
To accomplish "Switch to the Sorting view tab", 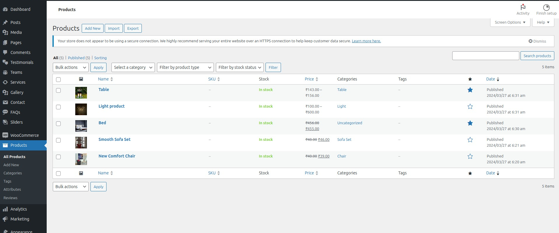I will (x=100, y=58).
